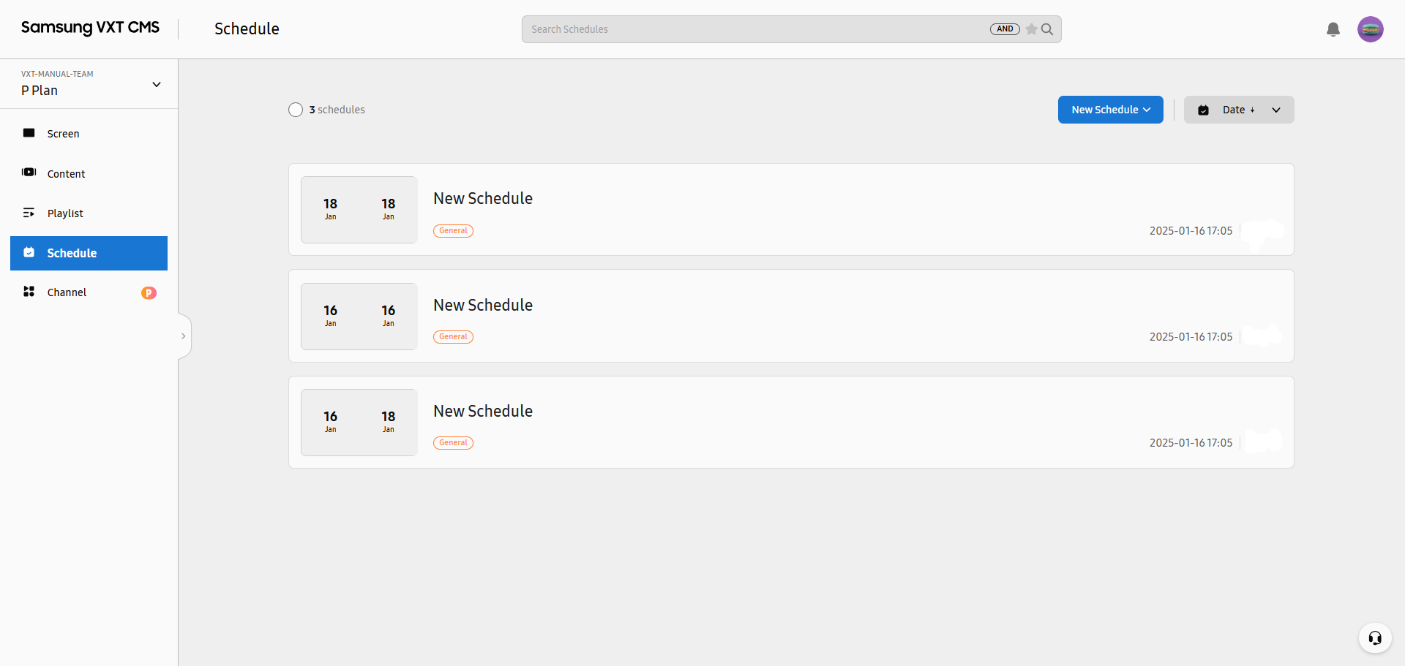Click the search magnifier icon
1405x666 pixels.
(1047, 29)
